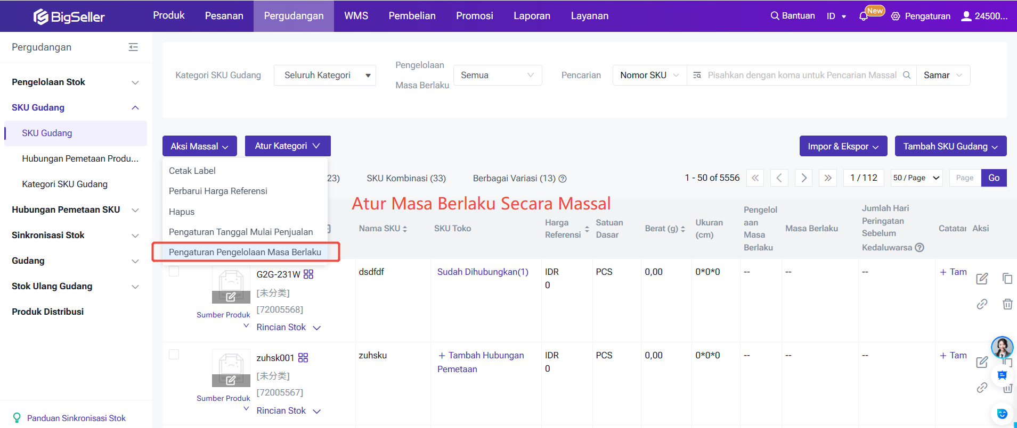Screen dimensions: 1017x428
Task: Collapse the Pergudangan sidebar menu icon
Action: pyautogui.click(x=133, y=47)
